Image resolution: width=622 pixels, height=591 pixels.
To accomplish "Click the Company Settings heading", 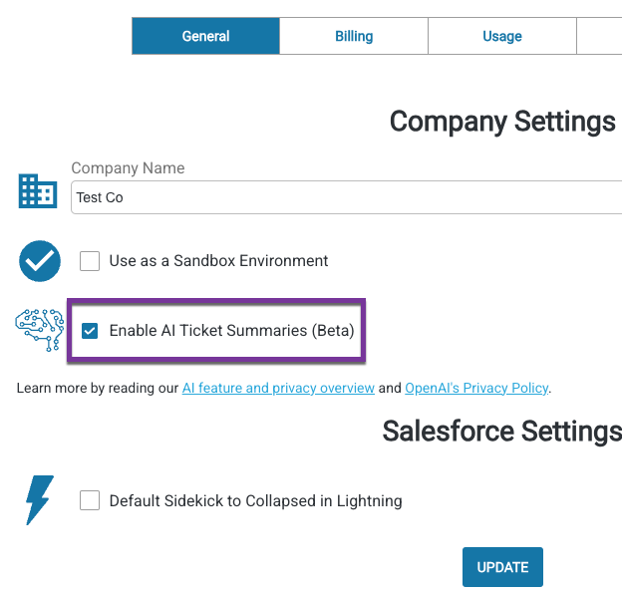I will coord(502,122).
